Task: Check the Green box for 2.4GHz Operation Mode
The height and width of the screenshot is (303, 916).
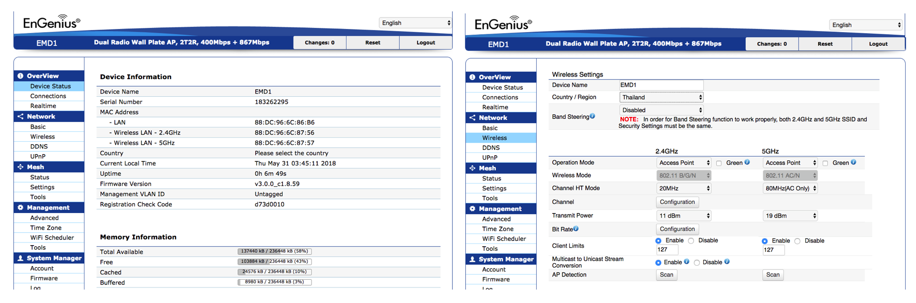Action: (x=719, y=163)
